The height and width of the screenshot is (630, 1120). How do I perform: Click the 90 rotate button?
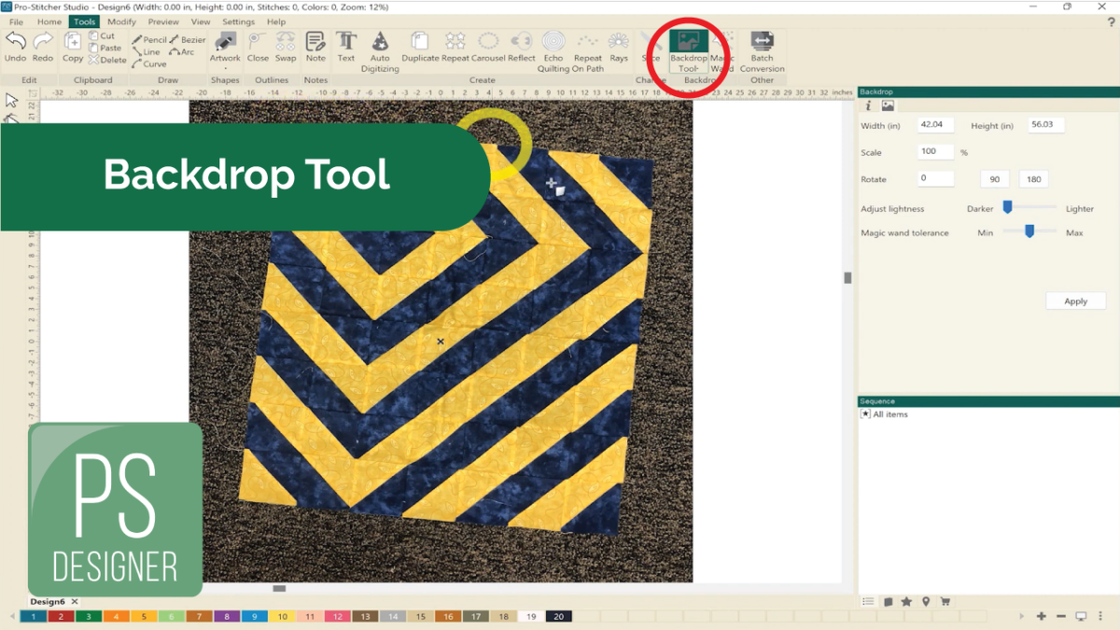(x=995, y=178)
